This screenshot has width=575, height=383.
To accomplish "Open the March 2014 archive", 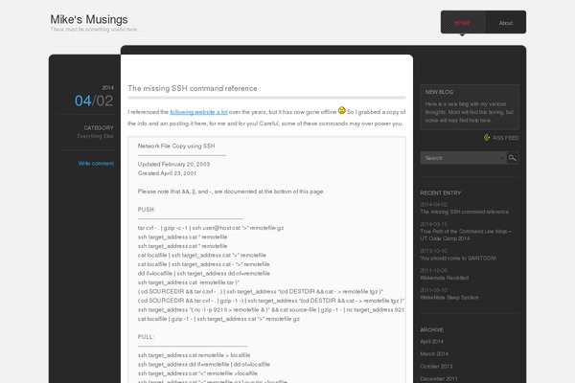I will coord(434,354).
